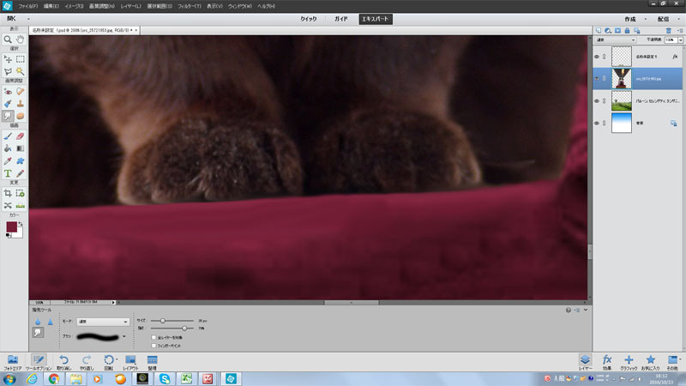Select the Straighten tool
The width and height of the screenshot is (686, 386).
coord(20,205)
